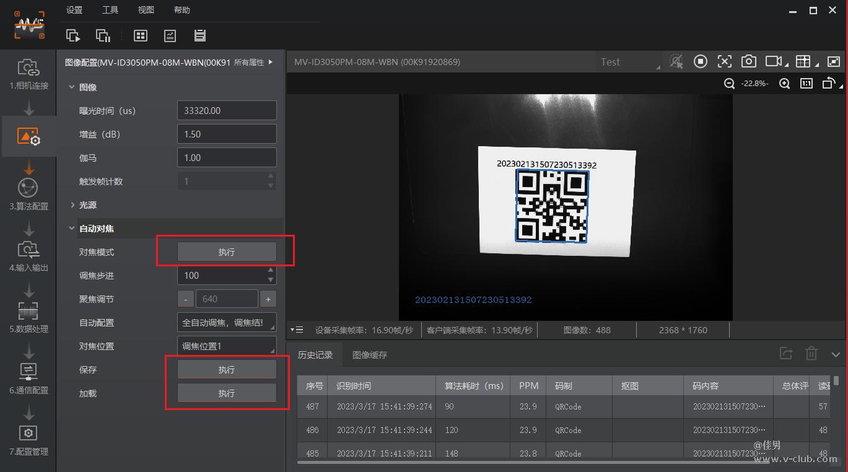Capture a snapshot with the camera icon
Viewport: 848px width, 472px height.
tap(749, 61)
